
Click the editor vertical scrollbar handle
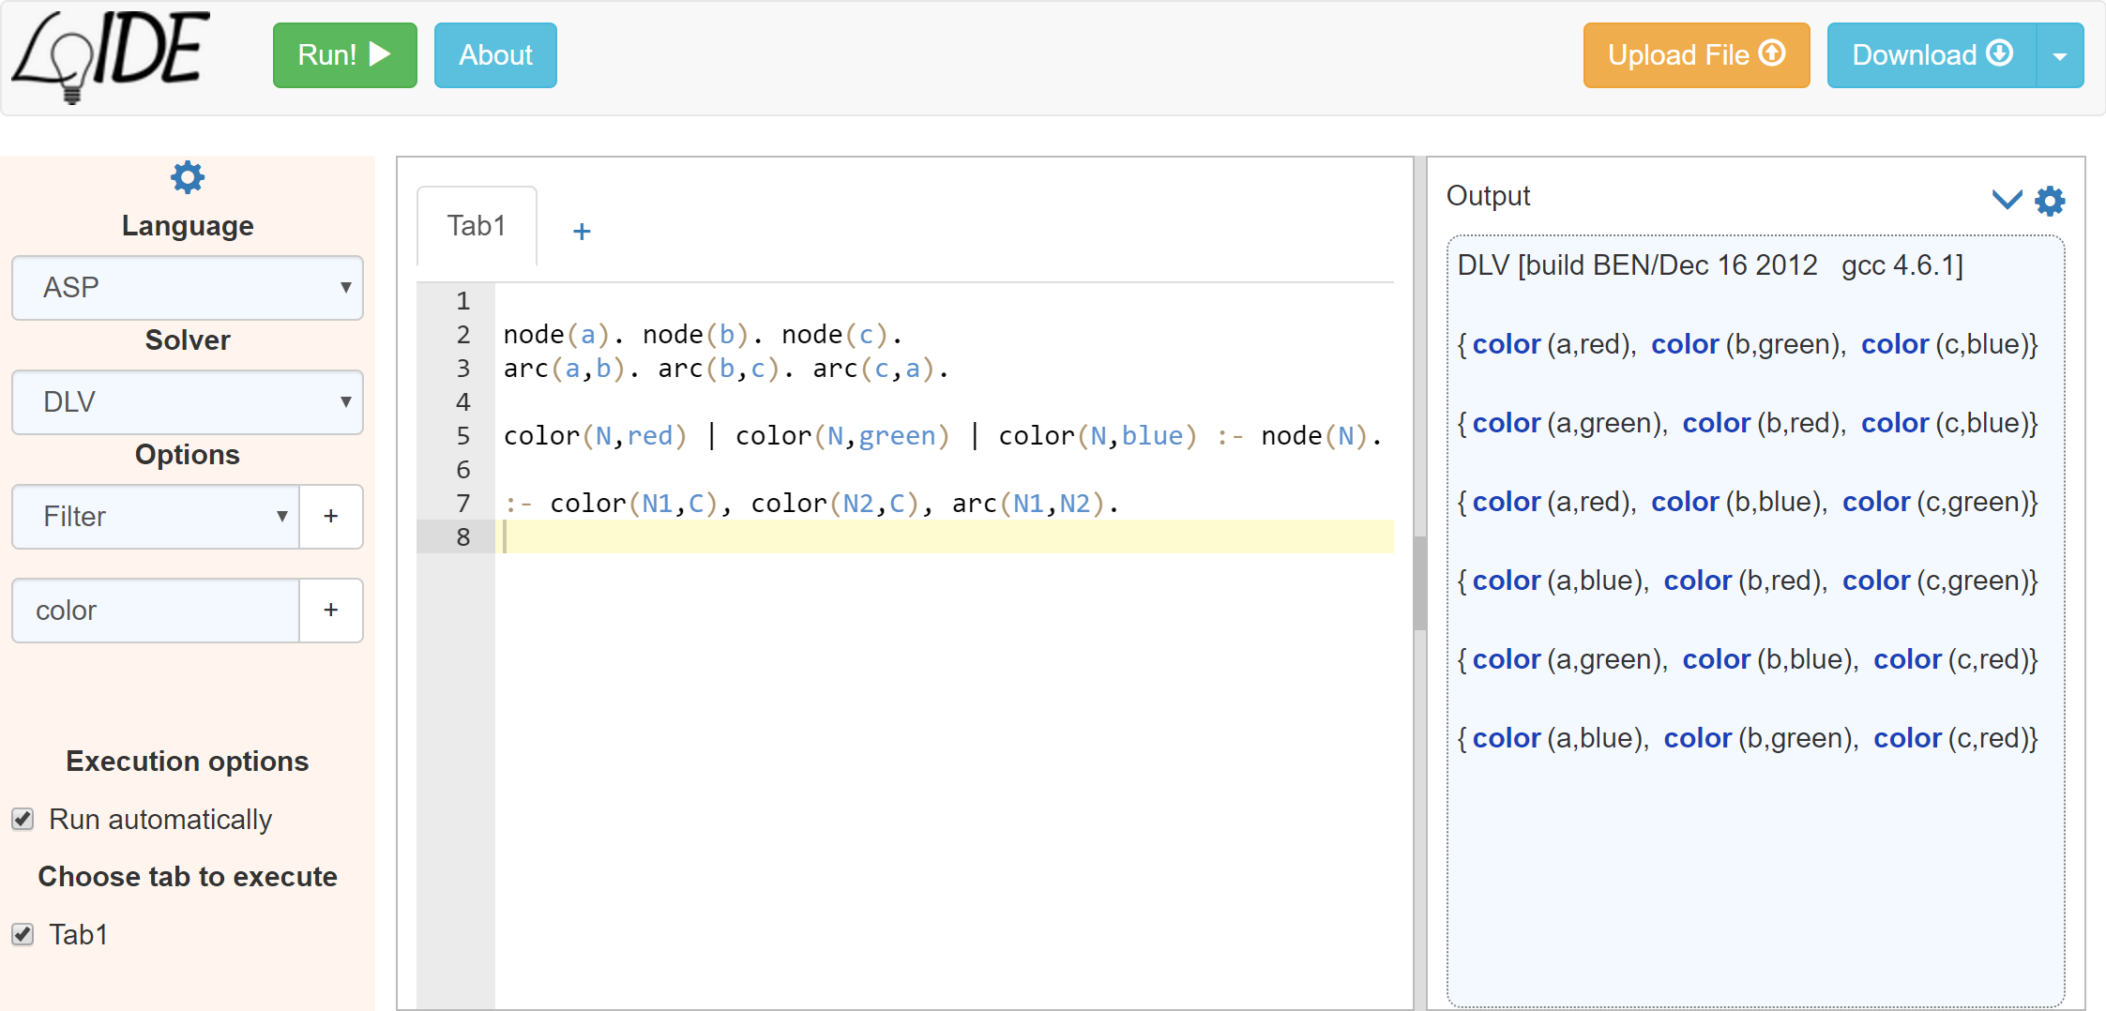click(x=1419, y=581)
